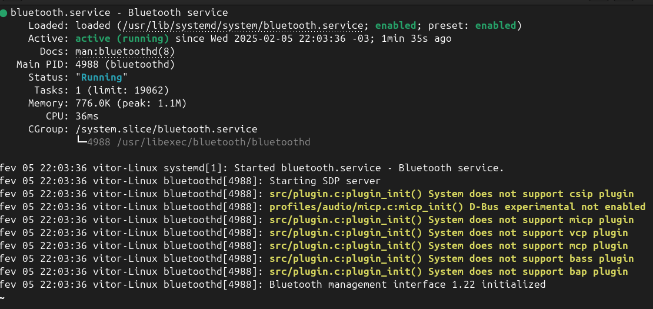This screenshot has width=653, height=309.
Task: Click the Memory 776.0K value
Action: click(x=131, y=103)
